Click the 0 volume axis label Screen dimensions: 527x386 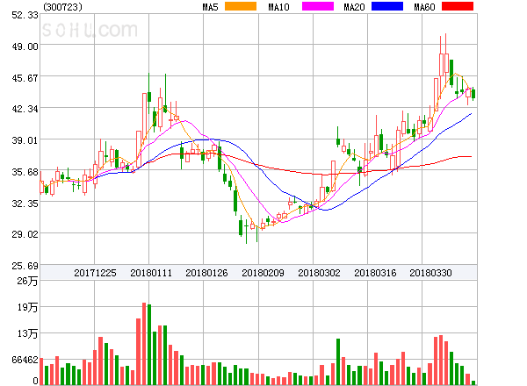point(35,381)
